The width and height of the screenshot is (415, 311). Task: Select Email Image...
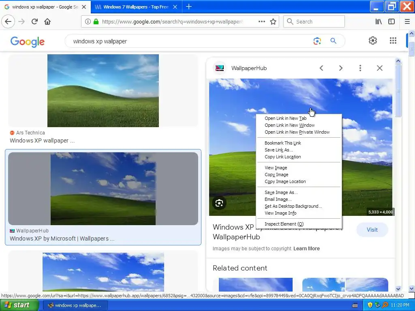coord(299,199)
